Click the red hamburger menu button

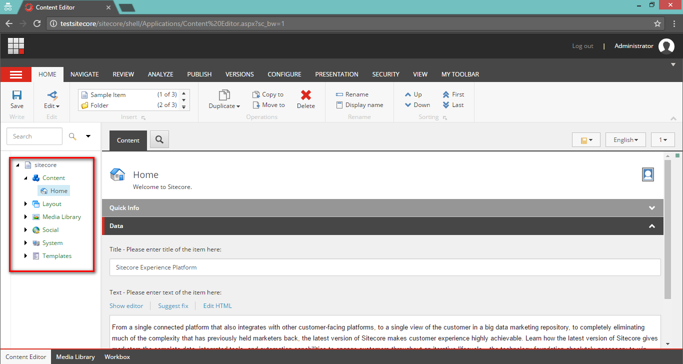(16, 74)
